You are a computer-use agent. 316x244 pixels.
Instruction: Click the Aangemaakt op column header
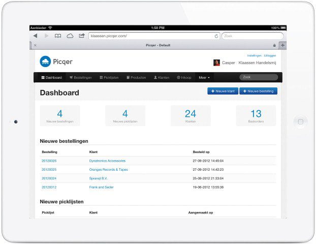pyautogui.click(x=201, y=212)
